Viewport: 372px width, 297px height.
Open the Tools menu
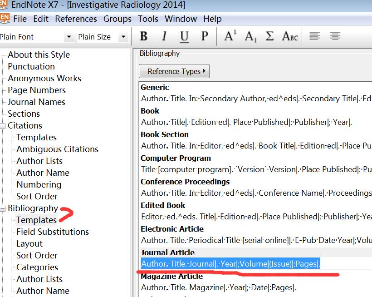(x=148, y=19)
